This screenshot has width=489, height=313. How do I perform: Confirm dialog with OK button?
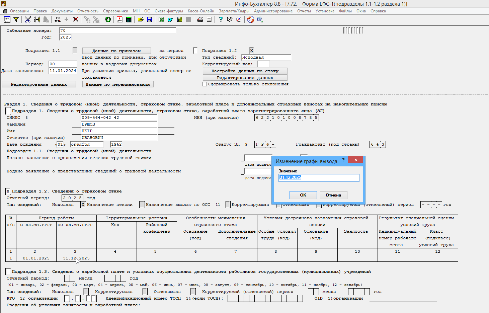pos(303,195)
